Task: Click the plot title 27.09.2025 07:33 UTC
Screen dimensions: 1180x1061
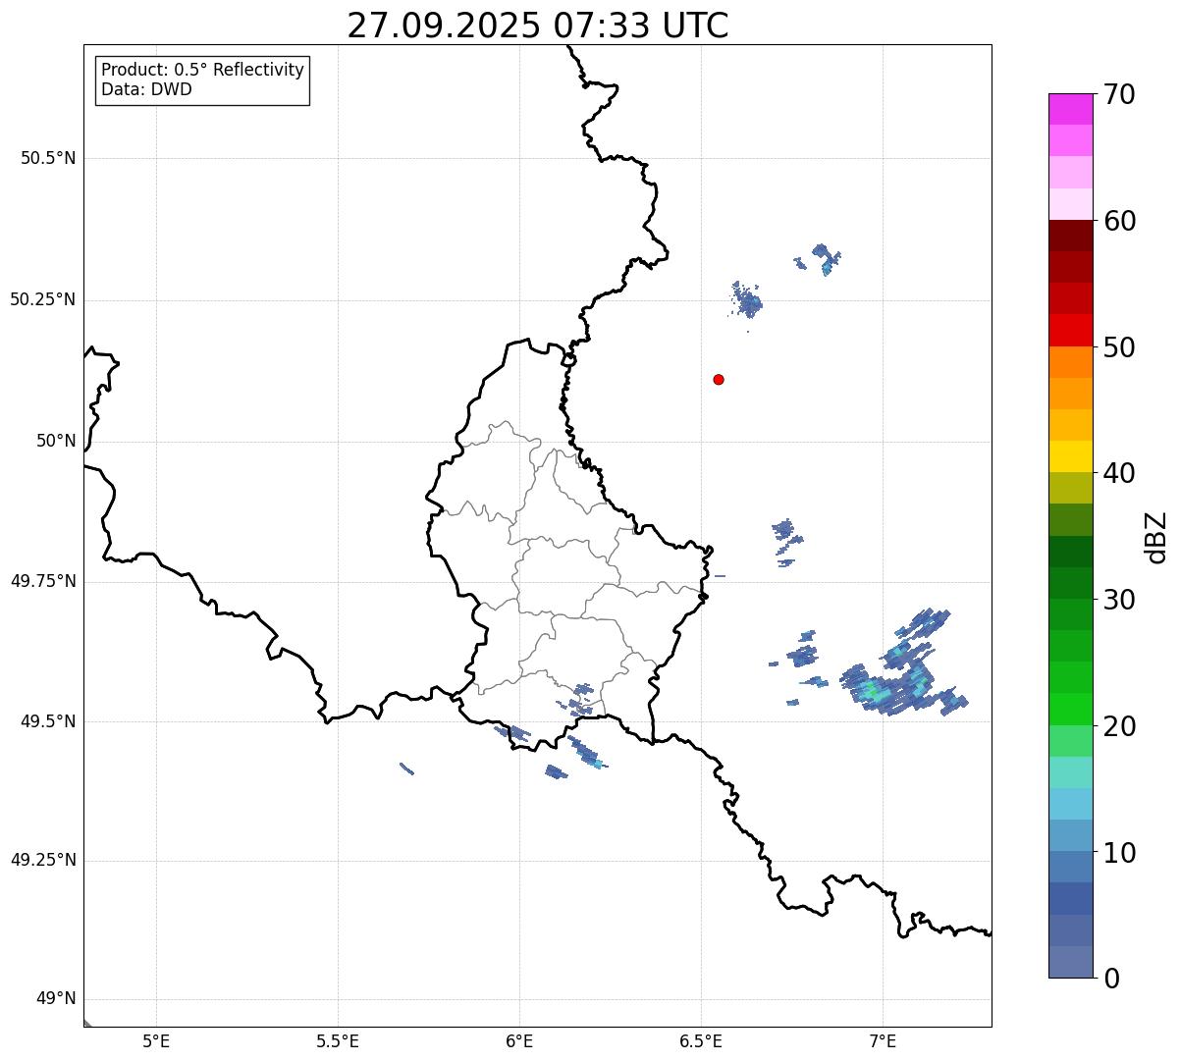Action: (x=538, y=26)
